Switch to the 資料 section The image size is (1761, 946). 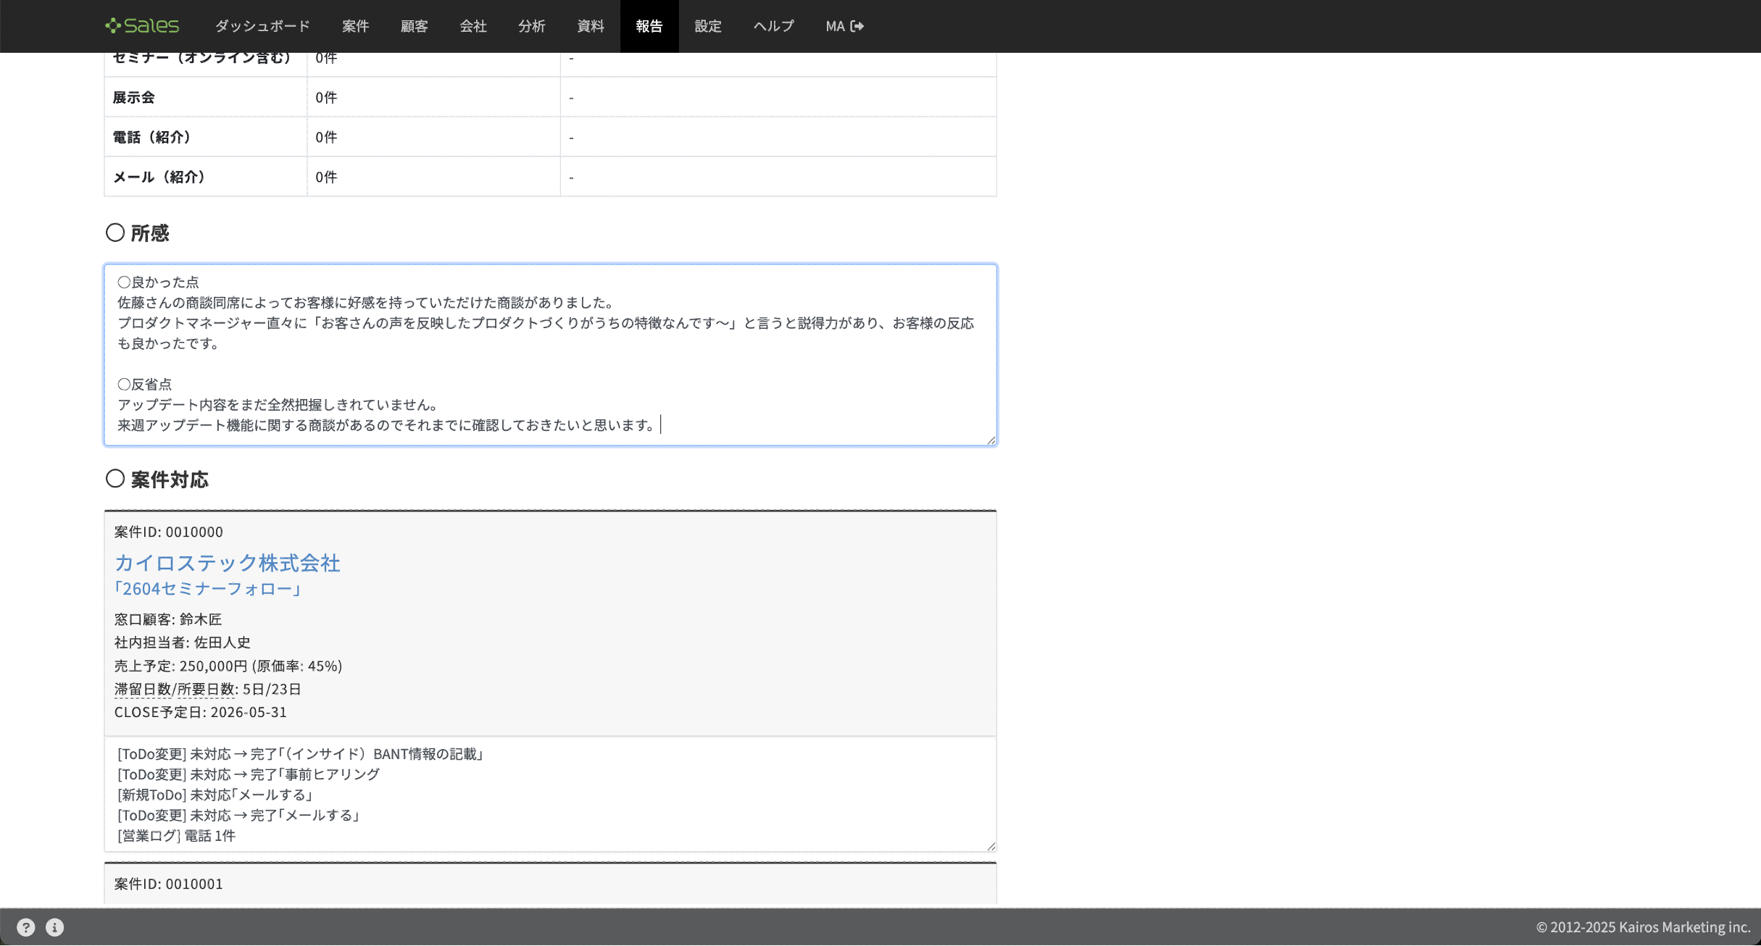pyautogui.click(x=590, y=26)
